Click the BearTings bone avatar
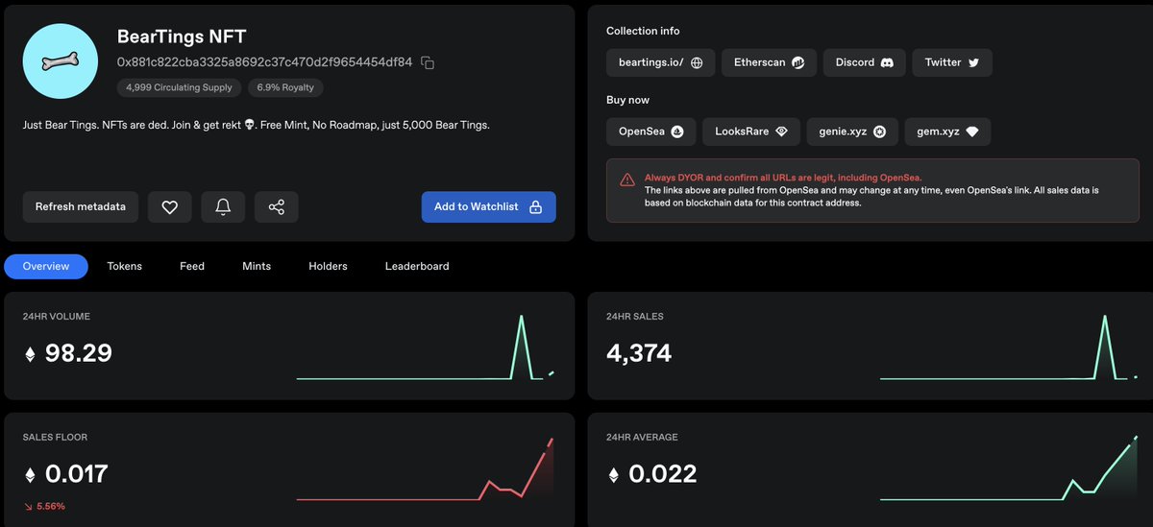Image resolution: width=1153 pixels, height=527 pixels. (60, 61)
